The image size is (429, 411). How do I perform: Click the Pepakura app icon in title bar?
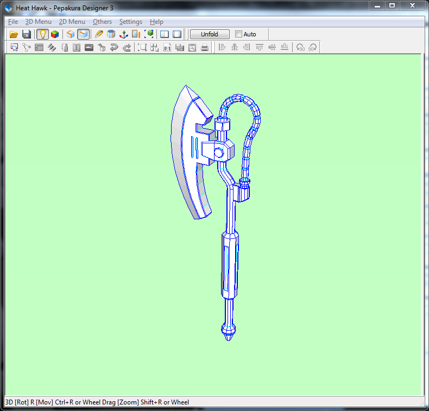tap(9, 8)
